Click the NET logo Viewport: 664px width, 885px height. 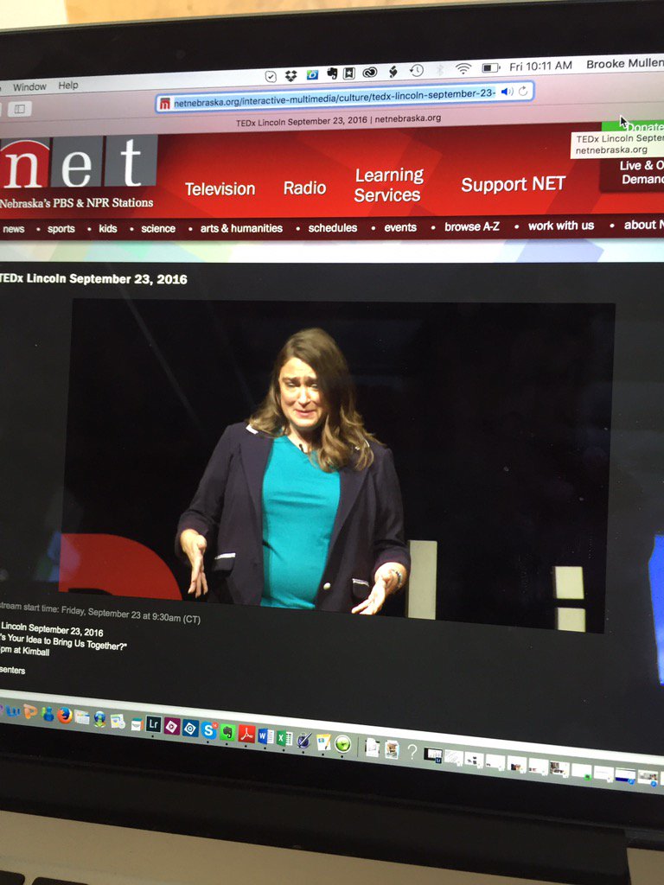[x=78, y=163]
